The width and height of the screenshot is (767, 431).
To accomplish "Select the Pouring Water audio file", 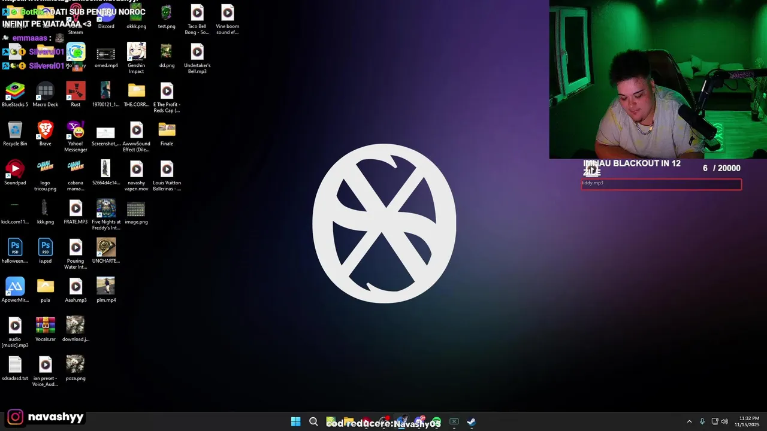I will (x=76, y=254).
